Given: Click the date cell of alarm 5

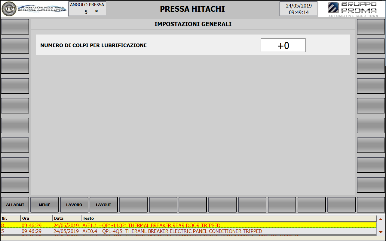Looking at the screenshot, I should pos(66,231).
